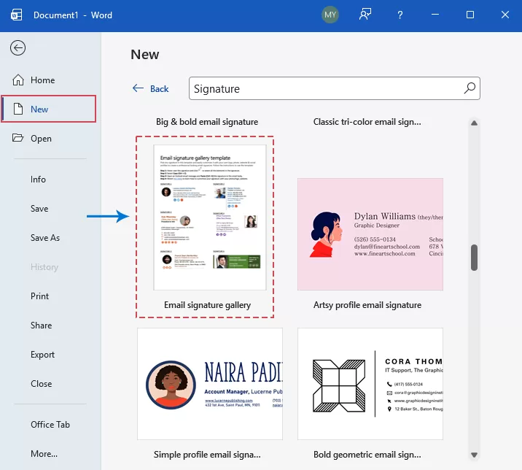This screenshot has height=470, width=522.
Task: Click the left arrow next to Back
Action: (x=138, y=88)
